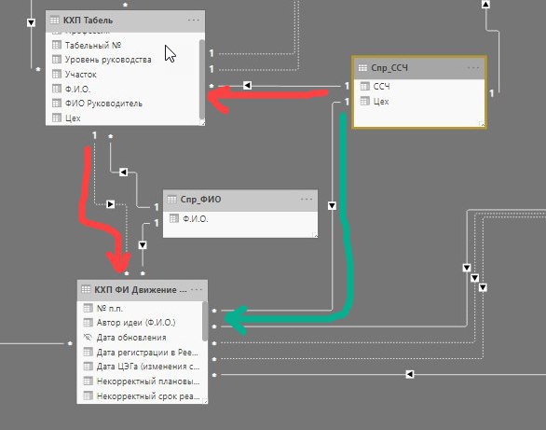Click the КХП ФИ Движение table header
This screenshot has height=430, width=546.
click(x=143, y=290)
